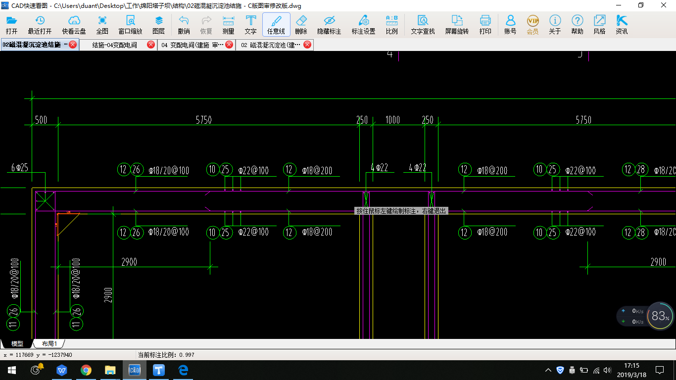Click the network speed K/s indicator
This screenshot has width=676, height=380.
(633, 316)
